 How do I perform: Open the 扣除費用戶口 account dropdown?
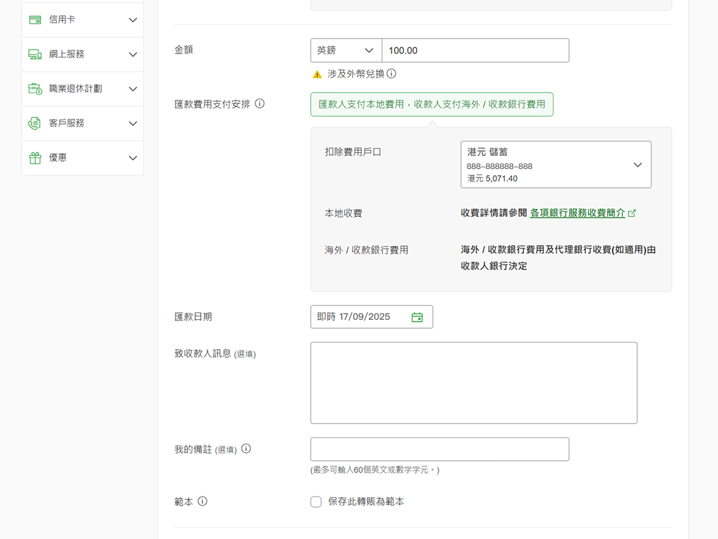tap(555, 165)
